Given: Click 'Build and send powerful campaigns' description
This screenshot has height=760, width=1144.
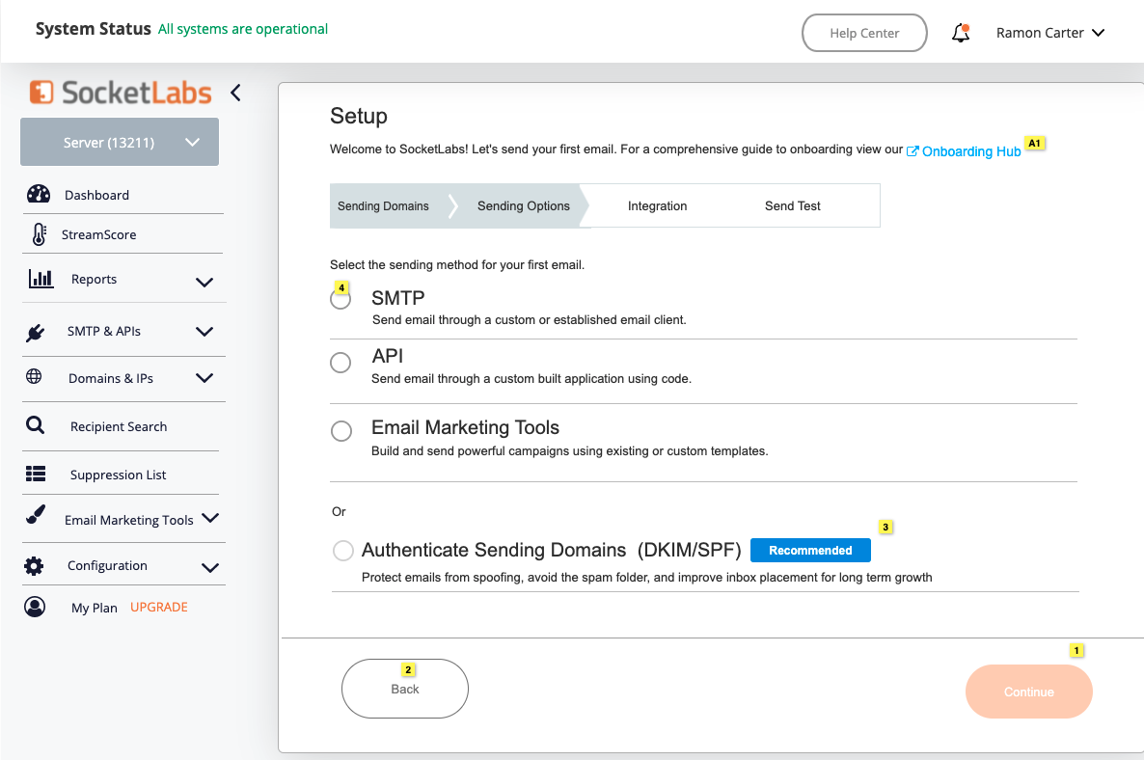Looking at the screenshot, I should coord(570,450).
